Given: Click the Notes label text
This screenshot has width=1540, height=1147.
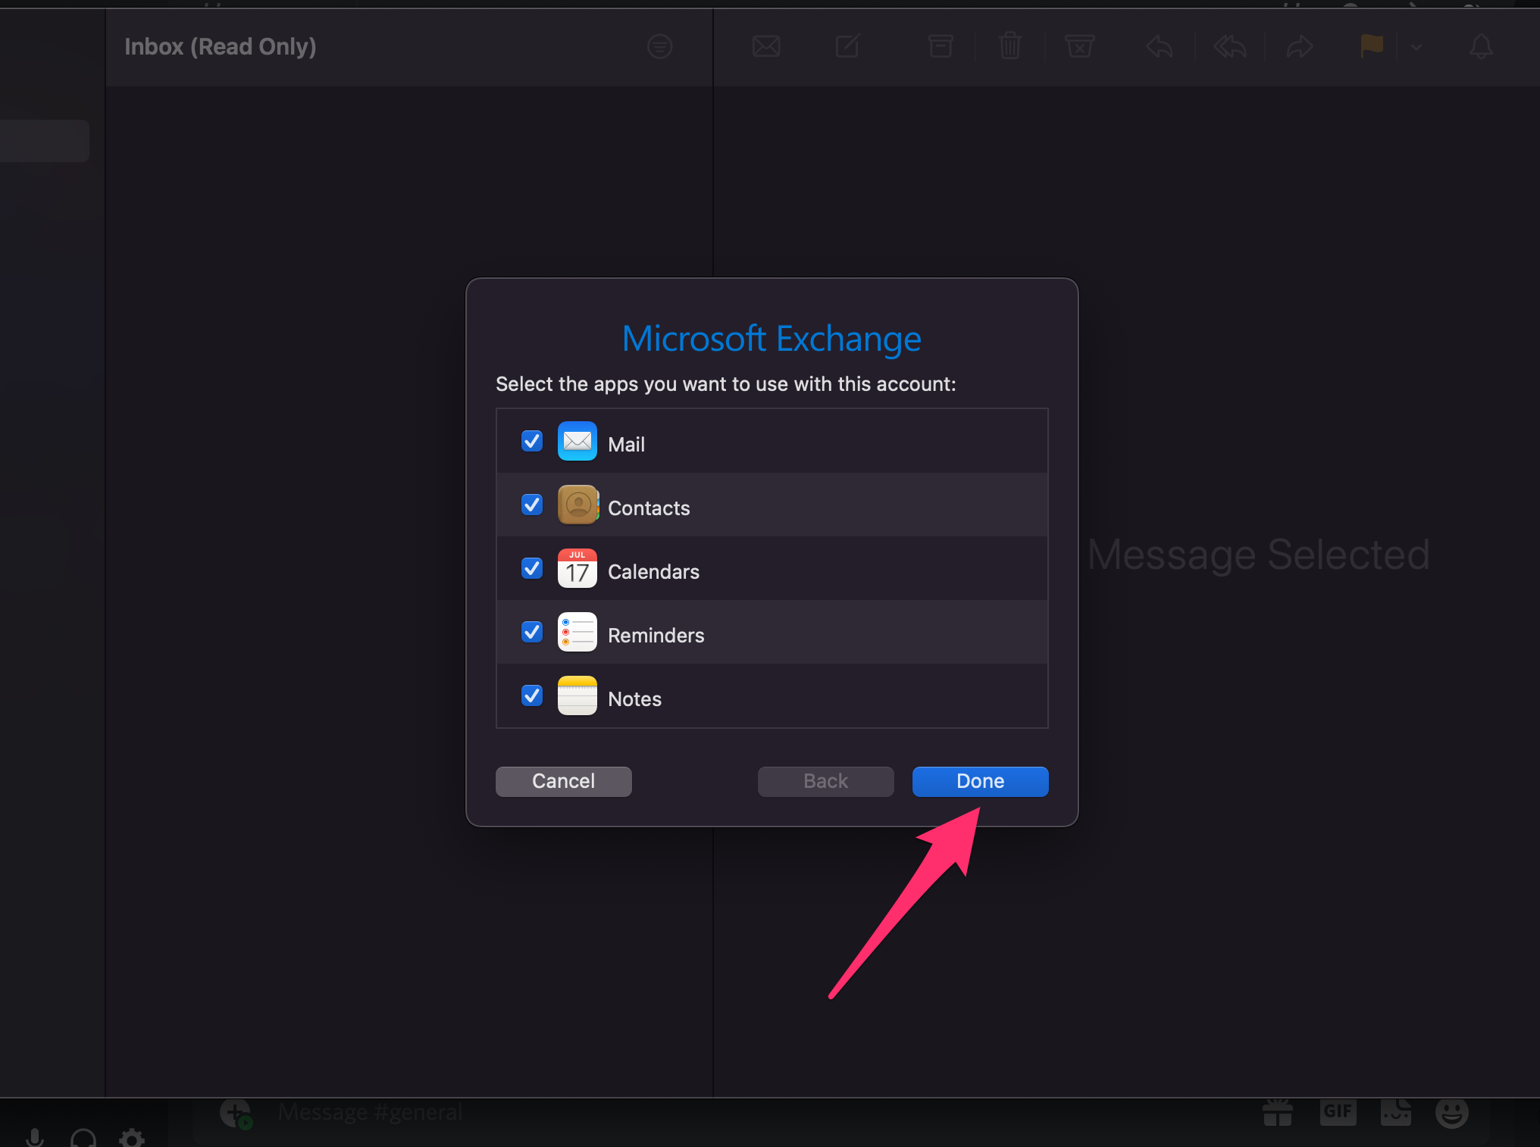Looking at the screenshot, I should pyautogui.click(x=634, y=699).
